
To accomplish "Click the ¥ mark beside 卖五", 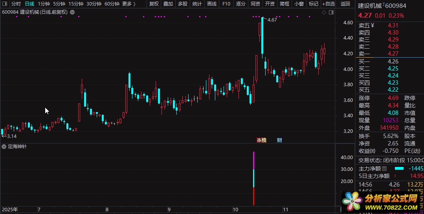I will click(x=373, y=25).
